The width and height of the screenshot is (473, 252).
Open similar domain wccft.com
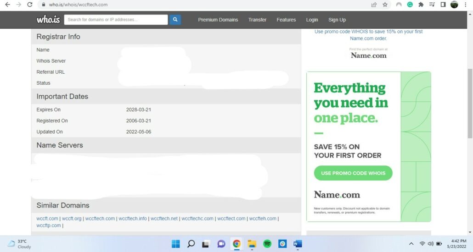[x=47, y=219]
